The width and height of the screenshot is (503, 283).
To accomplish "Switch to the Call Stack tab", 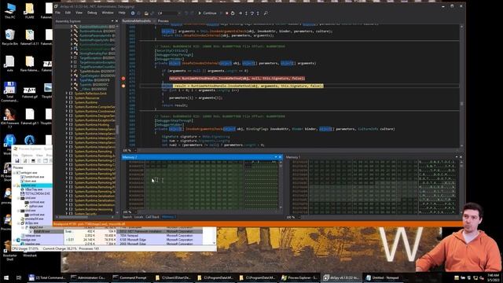I will (152, 217).
